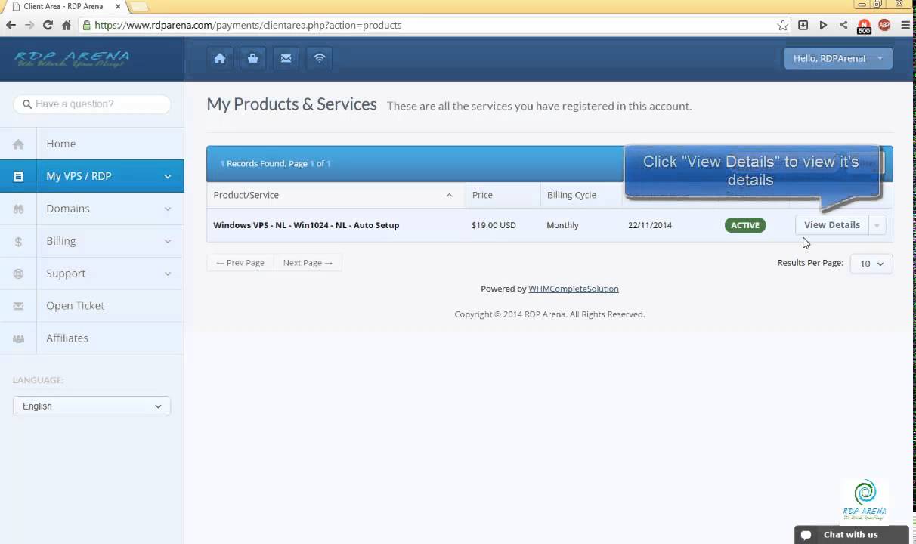Click the browser forward arrow
Image resolution: width=916 pixels, height=544 pixels.
tap(29, 25)
